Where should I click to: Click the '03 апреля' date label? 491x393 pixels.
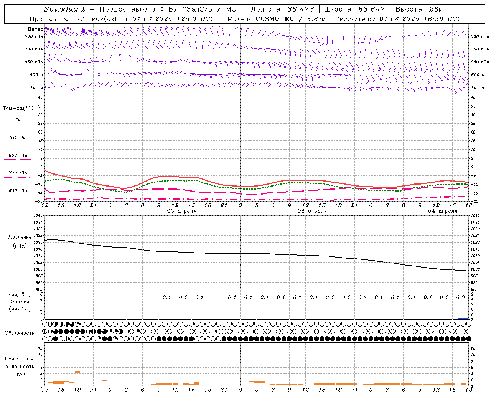(312, 211)
